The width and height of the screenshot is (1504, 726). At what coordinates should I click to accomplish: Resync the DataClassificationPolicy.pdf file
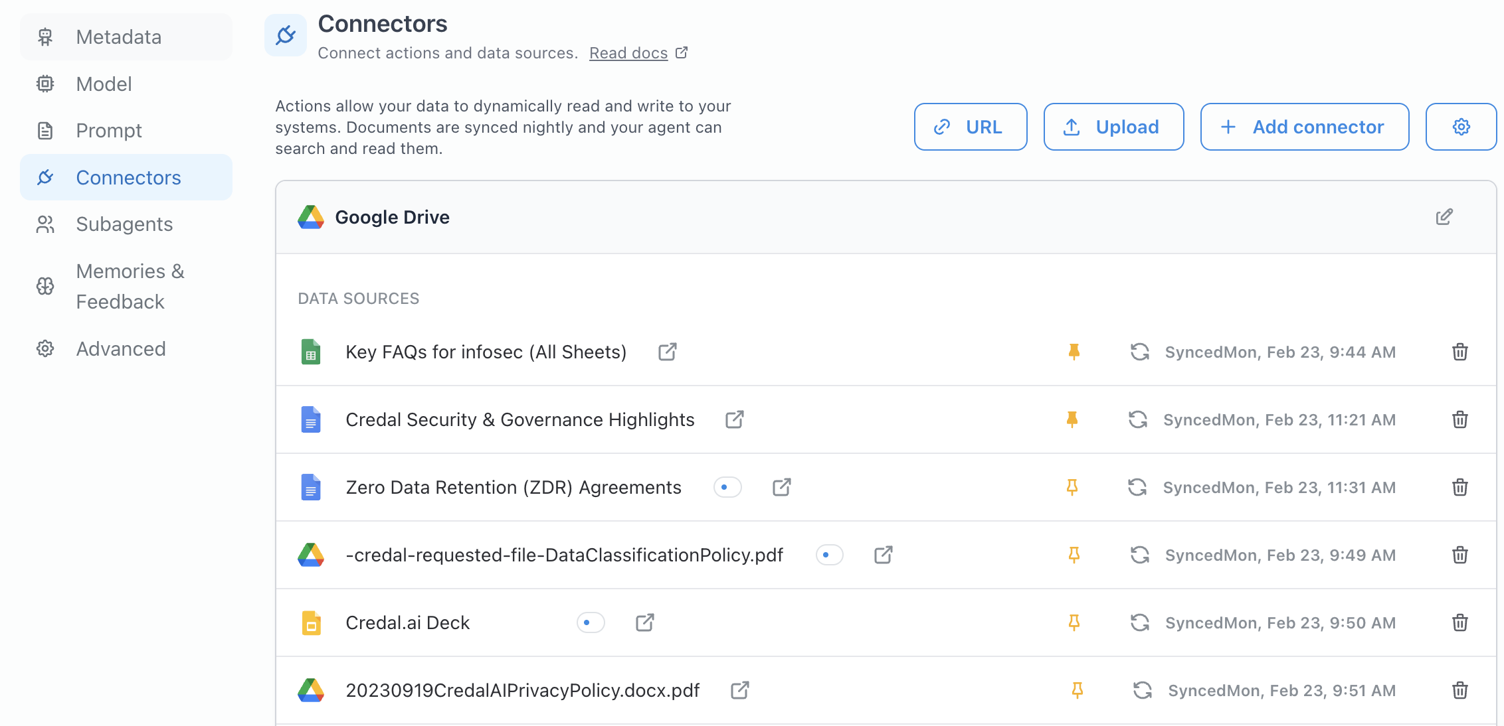(x=1139, y=555)
